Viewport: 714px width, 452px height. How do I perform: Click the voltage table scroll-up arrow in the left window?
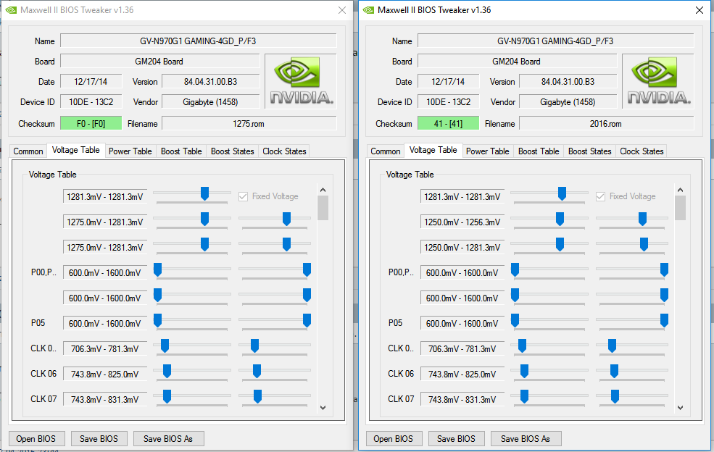pyautogui.click(x=323, y=190)
